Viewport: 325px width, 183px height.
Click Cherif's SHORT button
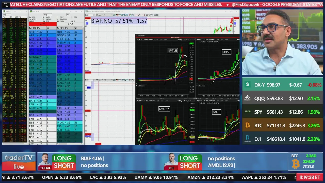point(64,166)
